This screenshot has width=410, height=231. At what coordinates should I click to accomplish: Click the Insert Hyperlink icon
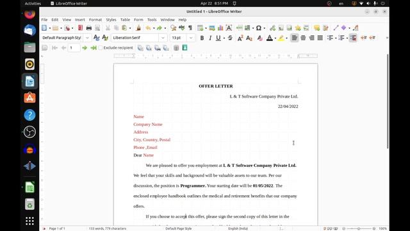pos(272,28)
